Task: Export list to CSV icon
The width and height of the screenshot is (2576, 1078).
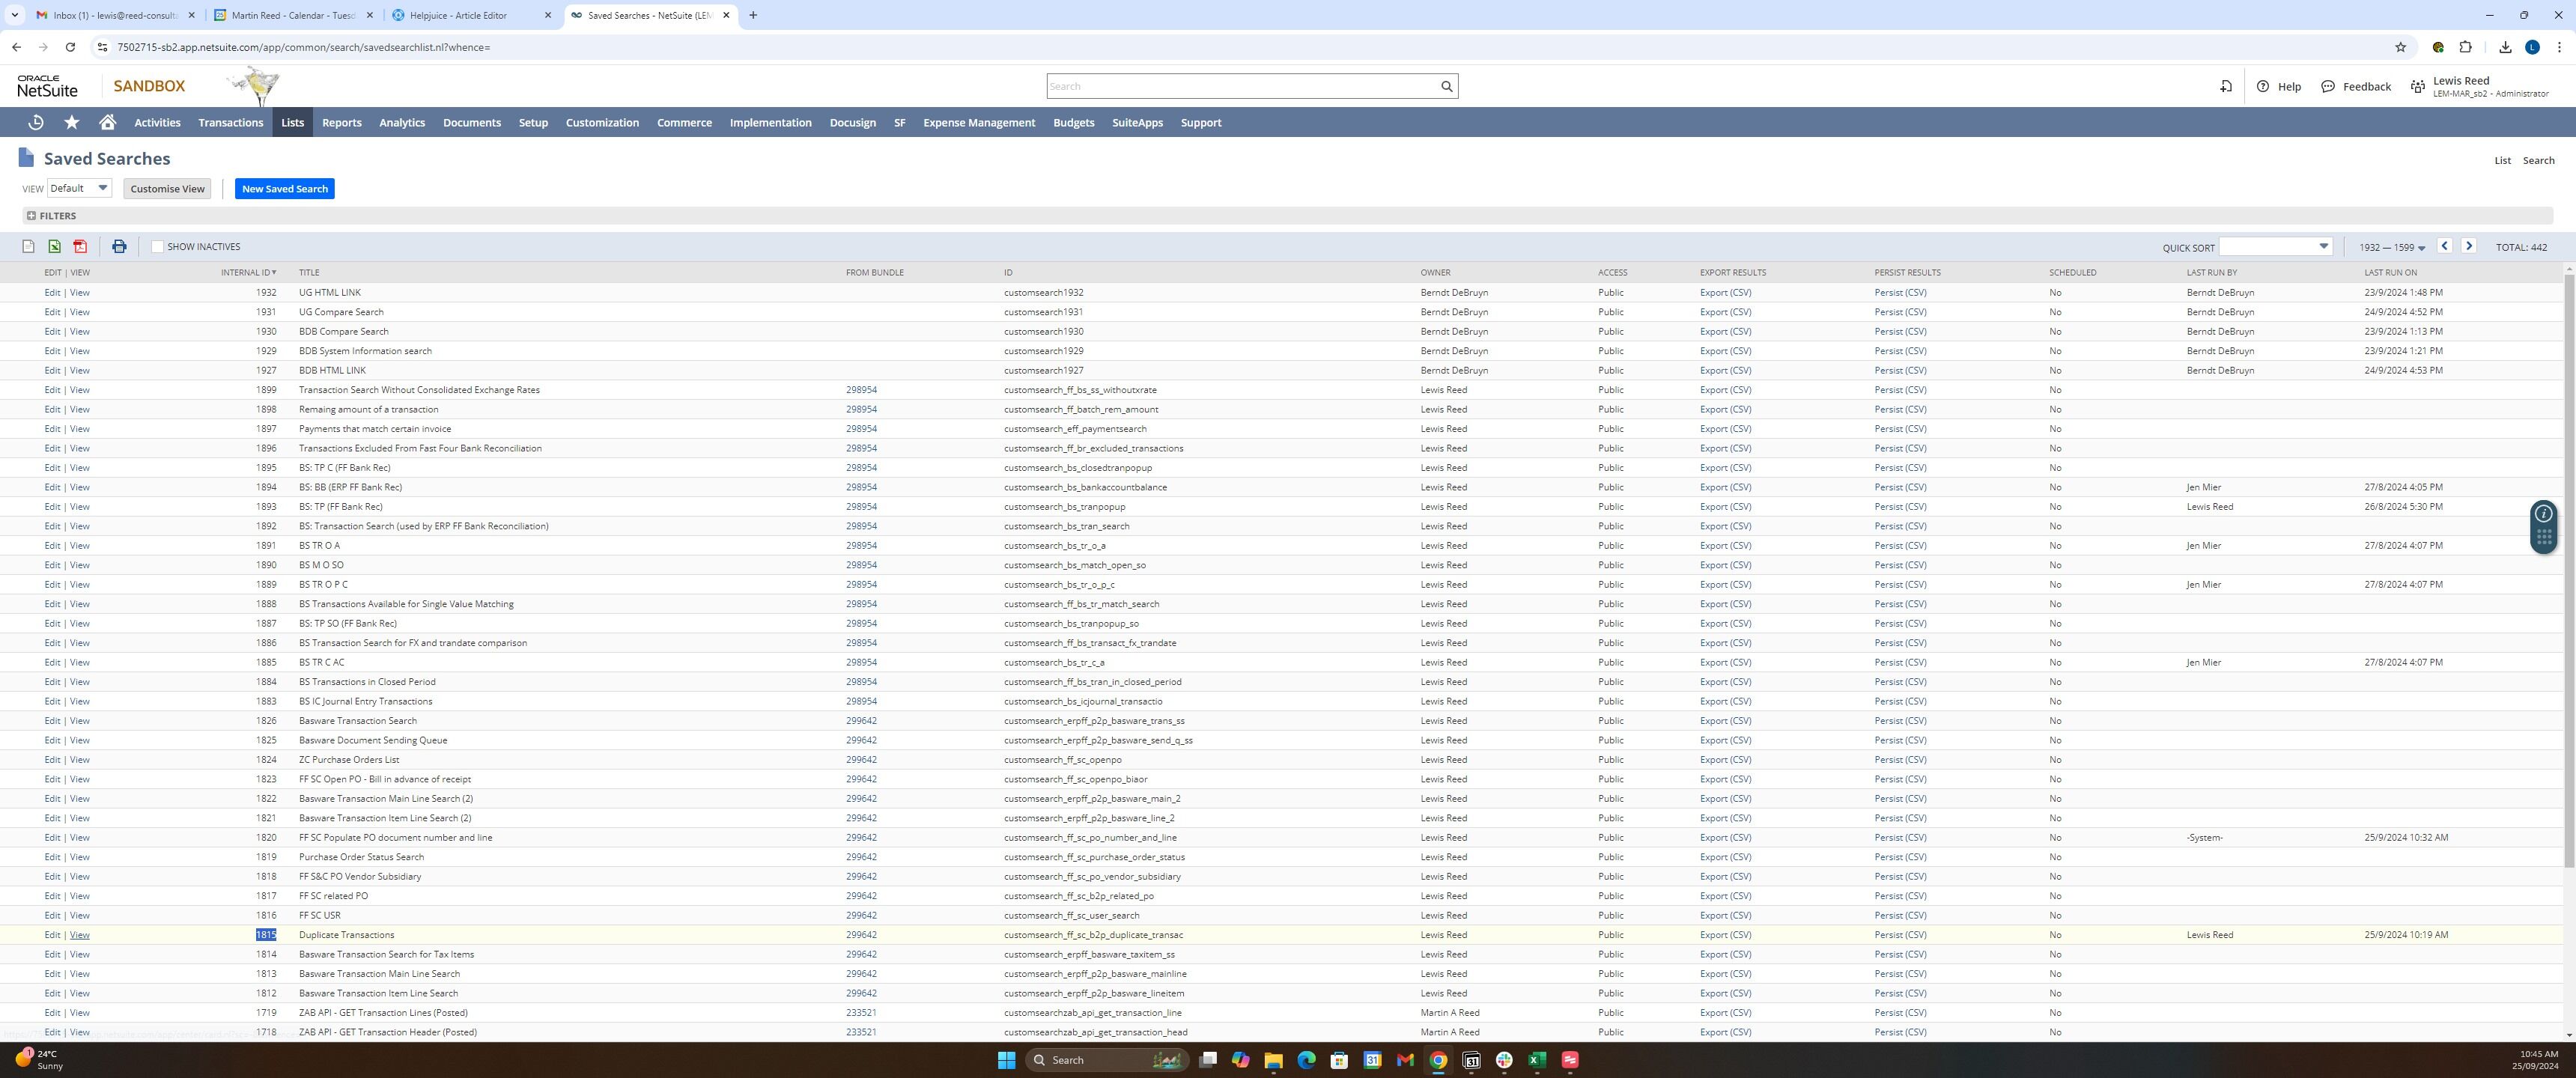Action: pos(28,247)
